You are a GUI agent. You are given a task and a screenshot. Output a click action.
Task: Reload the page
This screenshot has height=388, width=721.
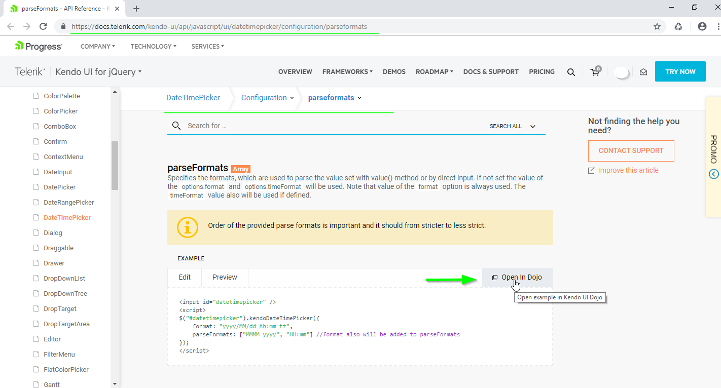pos(44,26)
